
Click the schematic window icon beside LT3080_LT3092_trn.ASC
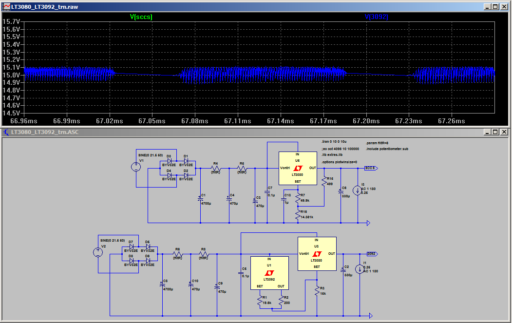tap(6, 132)
